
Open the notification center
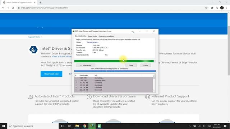pos(225,126)
